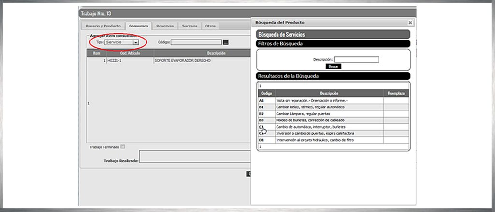Select B3 Moldeo de burletes row
495x212 pixels.
coord(310,120)
